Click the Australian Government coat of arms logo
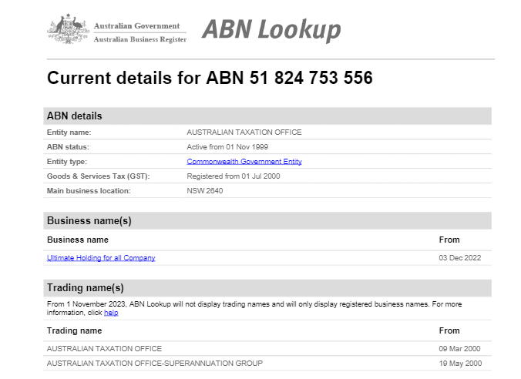The height and width of the screenshot is (379, 521). click(x=69, y=29)
